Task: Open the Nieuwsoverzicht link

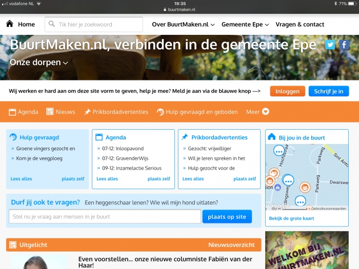Action: 231,245
